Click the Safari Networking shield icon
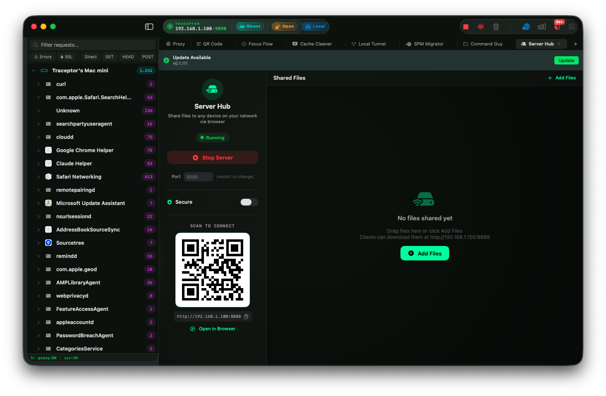The image size is (606, 396). 48,177
